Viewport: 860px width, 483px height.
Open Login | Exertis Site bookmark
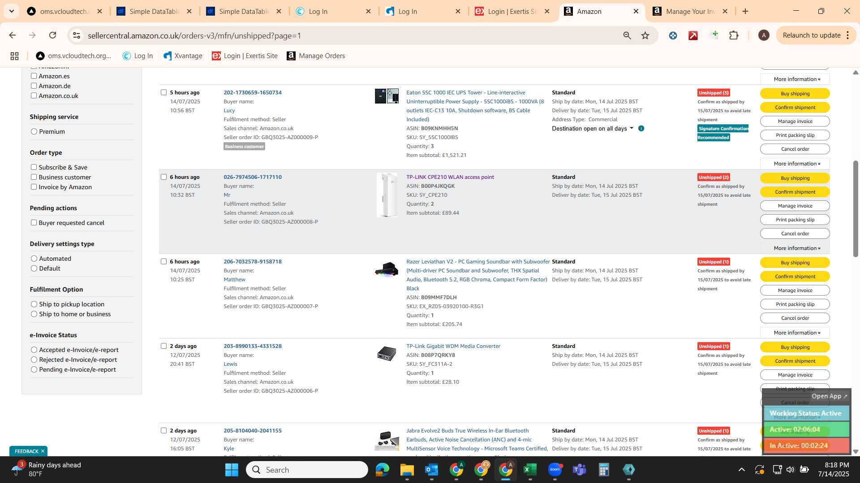click(245, 56)
